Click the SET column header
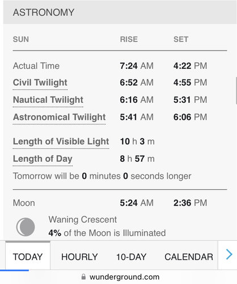 tap(181, 39)
